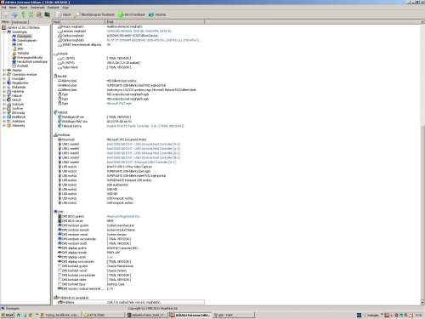Image resolution: width=425 pixels, height=319 pixels.
Task: Open the Súgó menu
Action: [65, 8]
